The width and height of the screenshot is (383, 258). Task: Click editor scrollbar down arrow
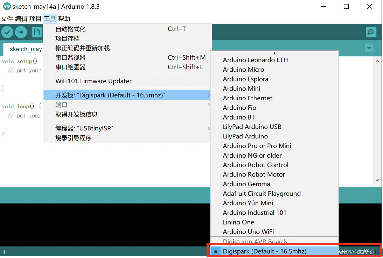point(377,180)
